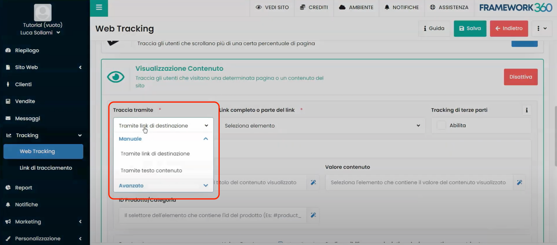Choose Tramite link di destinazione in list
This screenshot has height=245, width=557.
coord(155,154)
